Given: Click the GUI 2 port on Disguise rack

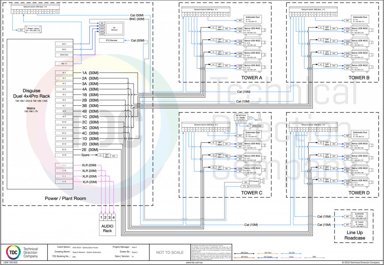Looking at the screenshot, I should [64, 49].
